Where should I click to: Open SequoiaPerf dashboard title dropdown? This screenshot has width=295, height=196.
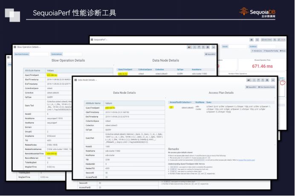click(x=101, y=40)
